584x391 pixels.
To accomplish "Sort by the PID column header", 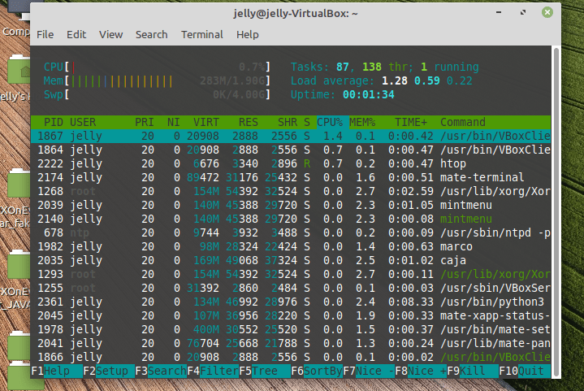I will point(54,122).
